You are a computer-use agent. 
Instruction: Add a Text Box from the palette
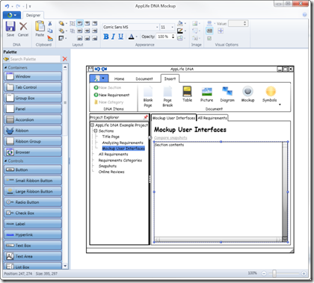[x=33, y=246]
